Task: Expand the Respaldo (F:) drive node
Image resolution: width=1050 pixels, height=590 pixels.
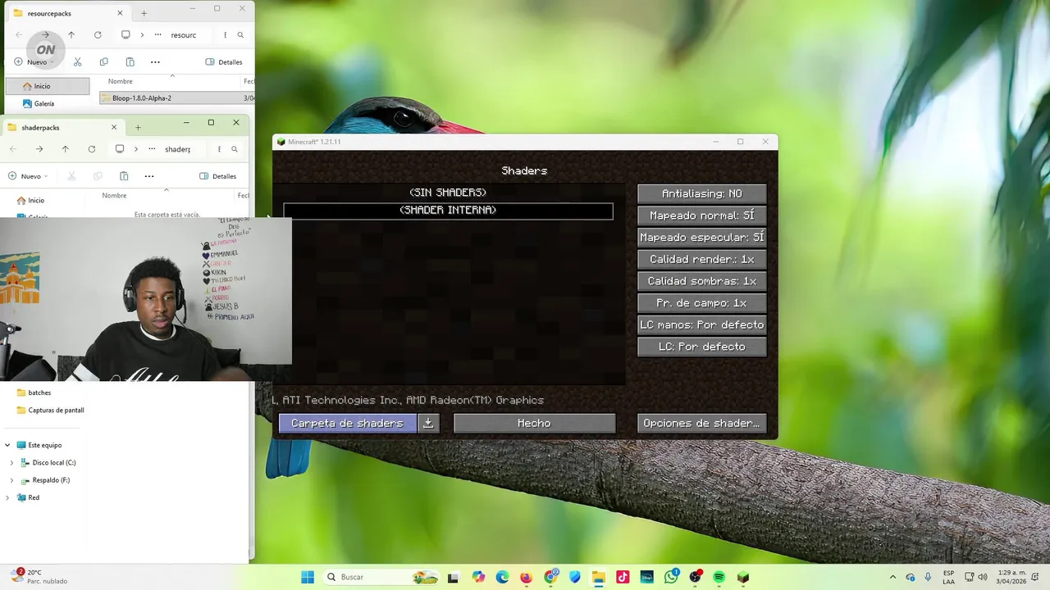Action: (11, 480)
